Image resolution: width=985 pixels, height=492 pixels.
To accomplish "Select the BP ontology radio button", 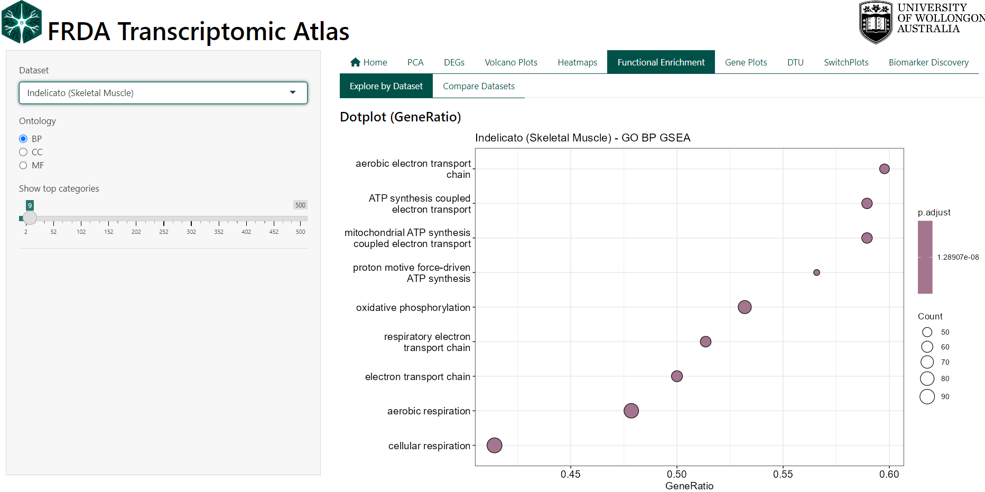I will pyautogui.click(x=23, y=139).
